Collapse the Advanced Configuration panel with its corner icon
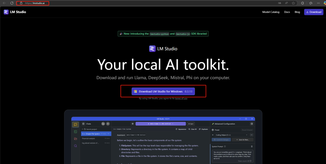 click(251, 124)
